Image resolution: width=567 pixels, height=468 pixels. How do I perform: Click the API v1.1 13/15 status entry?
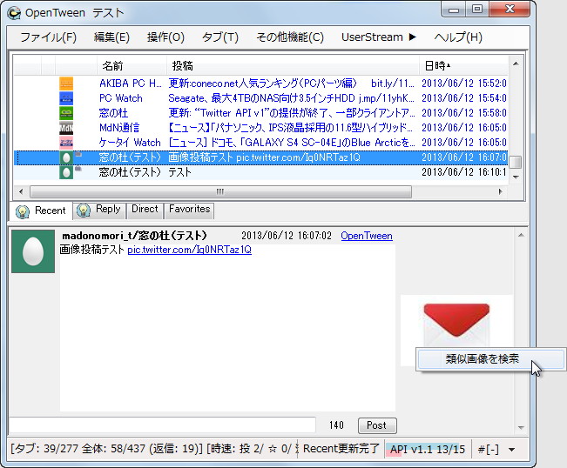tap(428, 449)
